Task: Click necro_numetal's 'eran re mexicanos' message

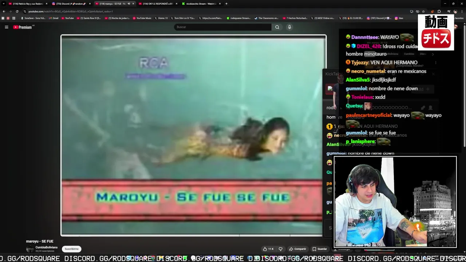Action: pos(386,71)
